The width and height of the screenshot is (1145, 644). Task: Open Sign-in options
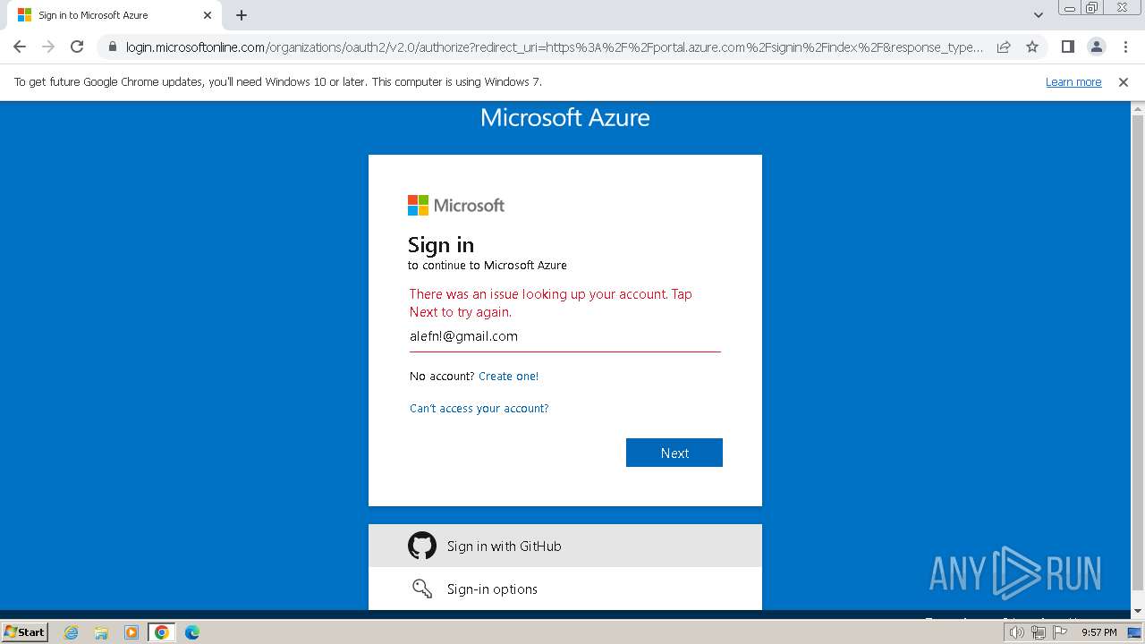565,589
